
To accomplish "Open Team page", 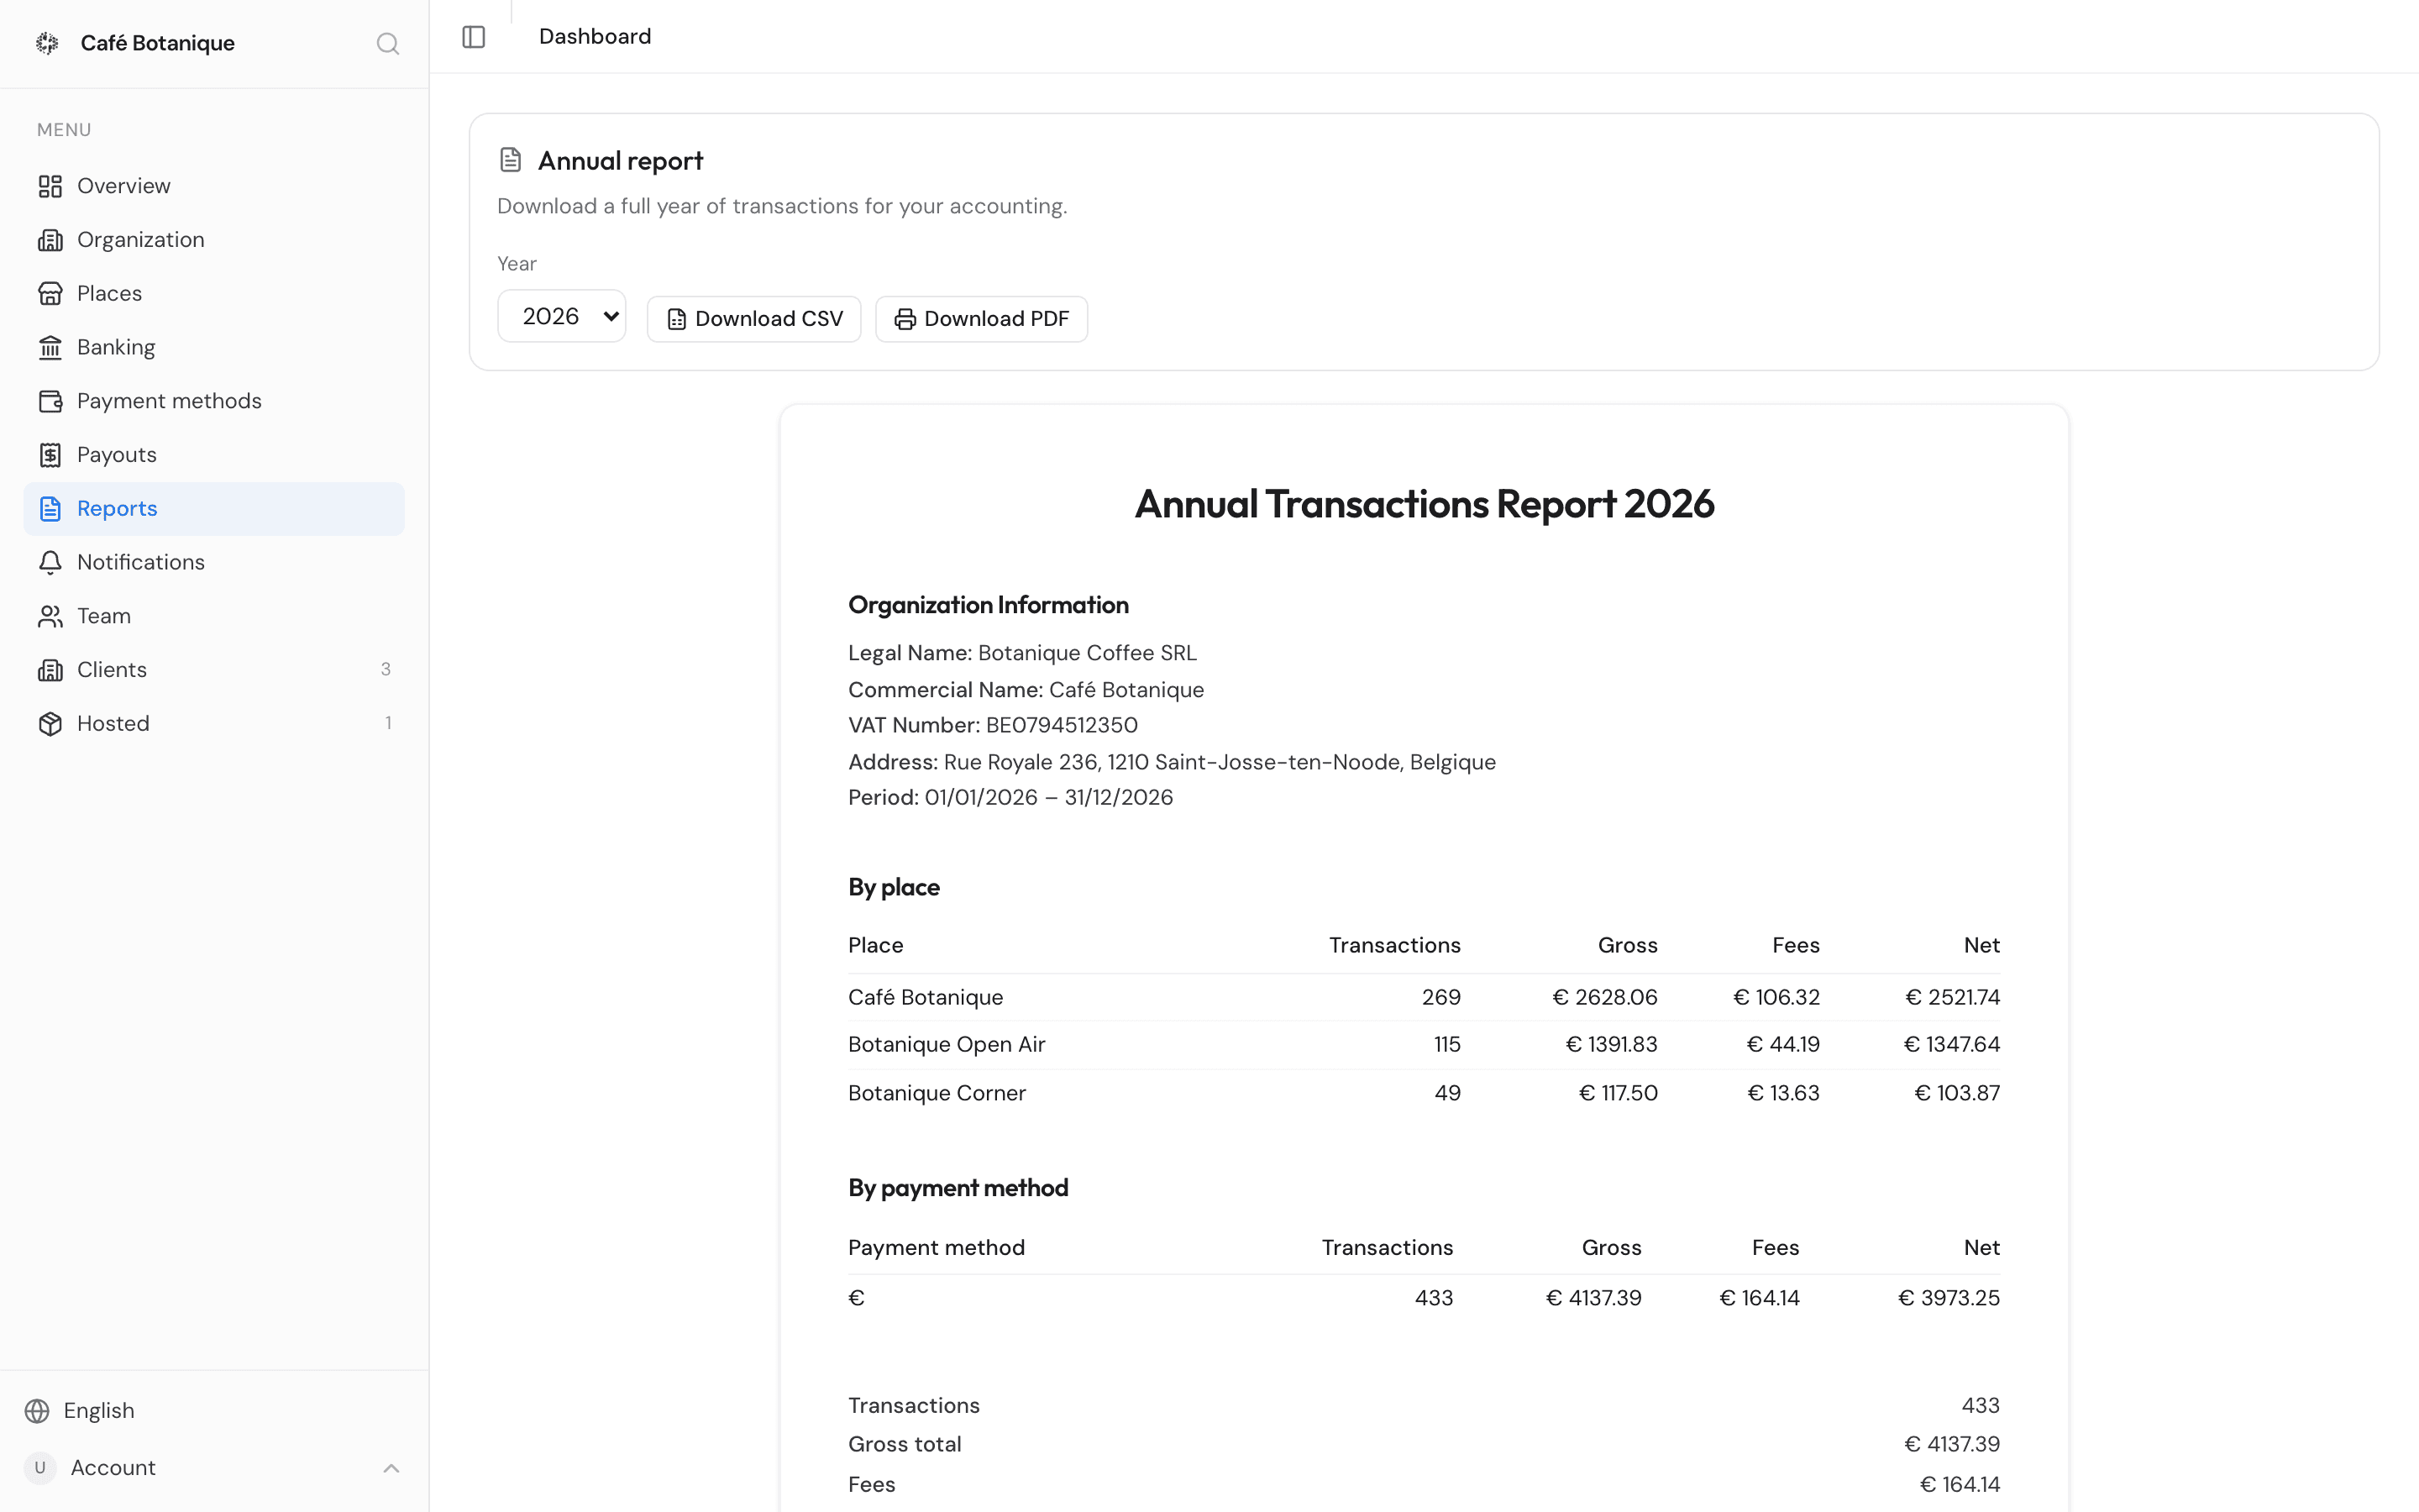I will (214, 616).
